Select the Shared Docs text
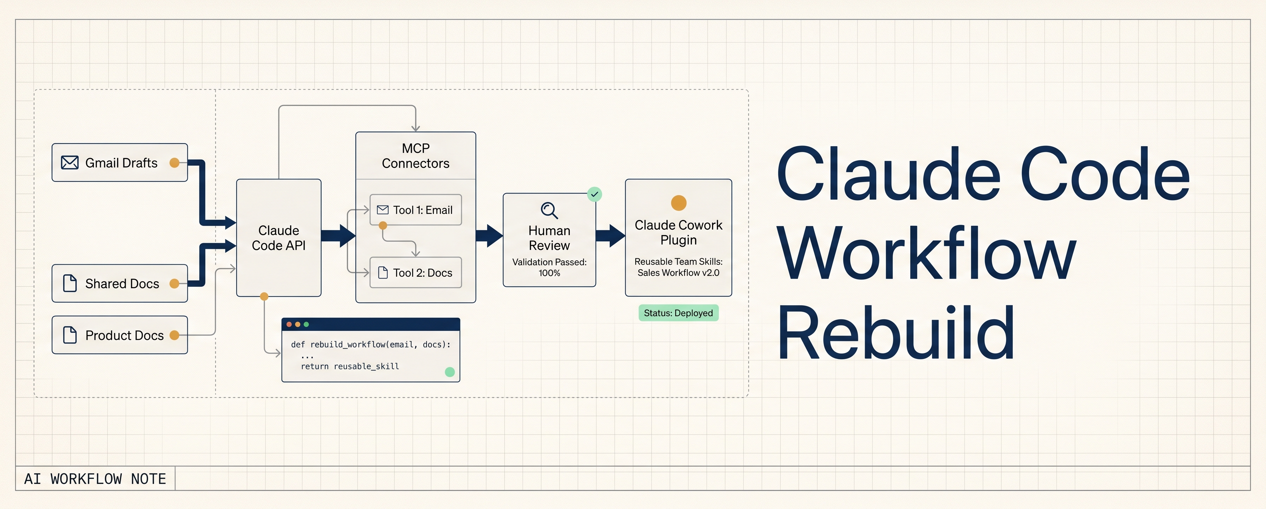Screen dimensions: 1266x509 pos(123,284)
